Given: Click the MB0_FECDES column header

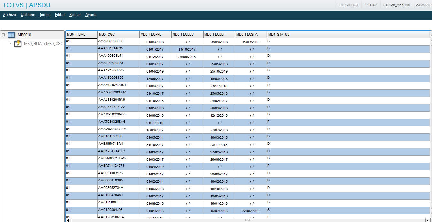Looking at the screenshot, I should pyautogui.click(x=187, y=34).
